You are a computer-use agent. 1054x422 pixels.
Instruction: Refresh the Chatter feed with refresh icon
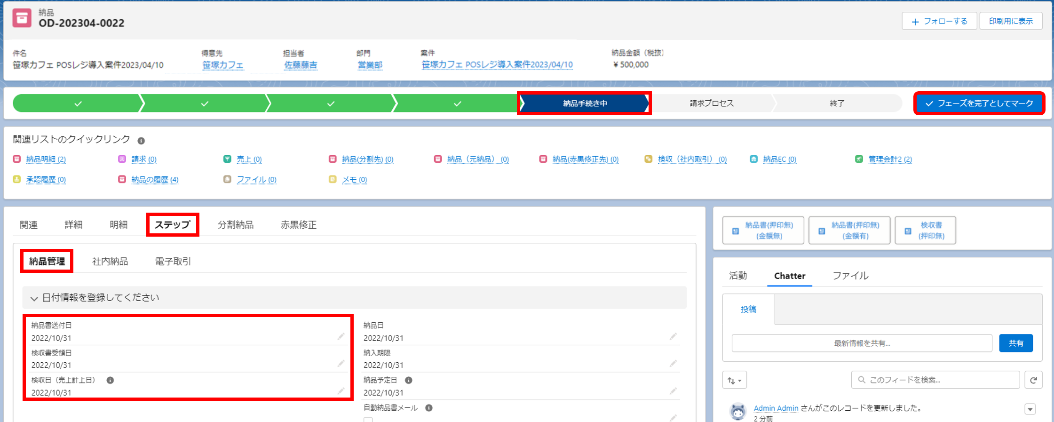click(1033, 380)
